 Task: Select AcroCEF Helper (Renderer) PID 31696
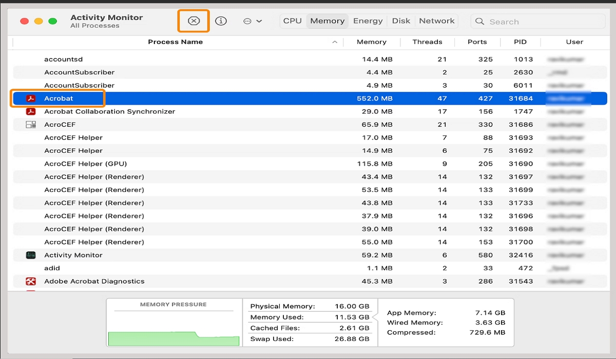[310, 216]
